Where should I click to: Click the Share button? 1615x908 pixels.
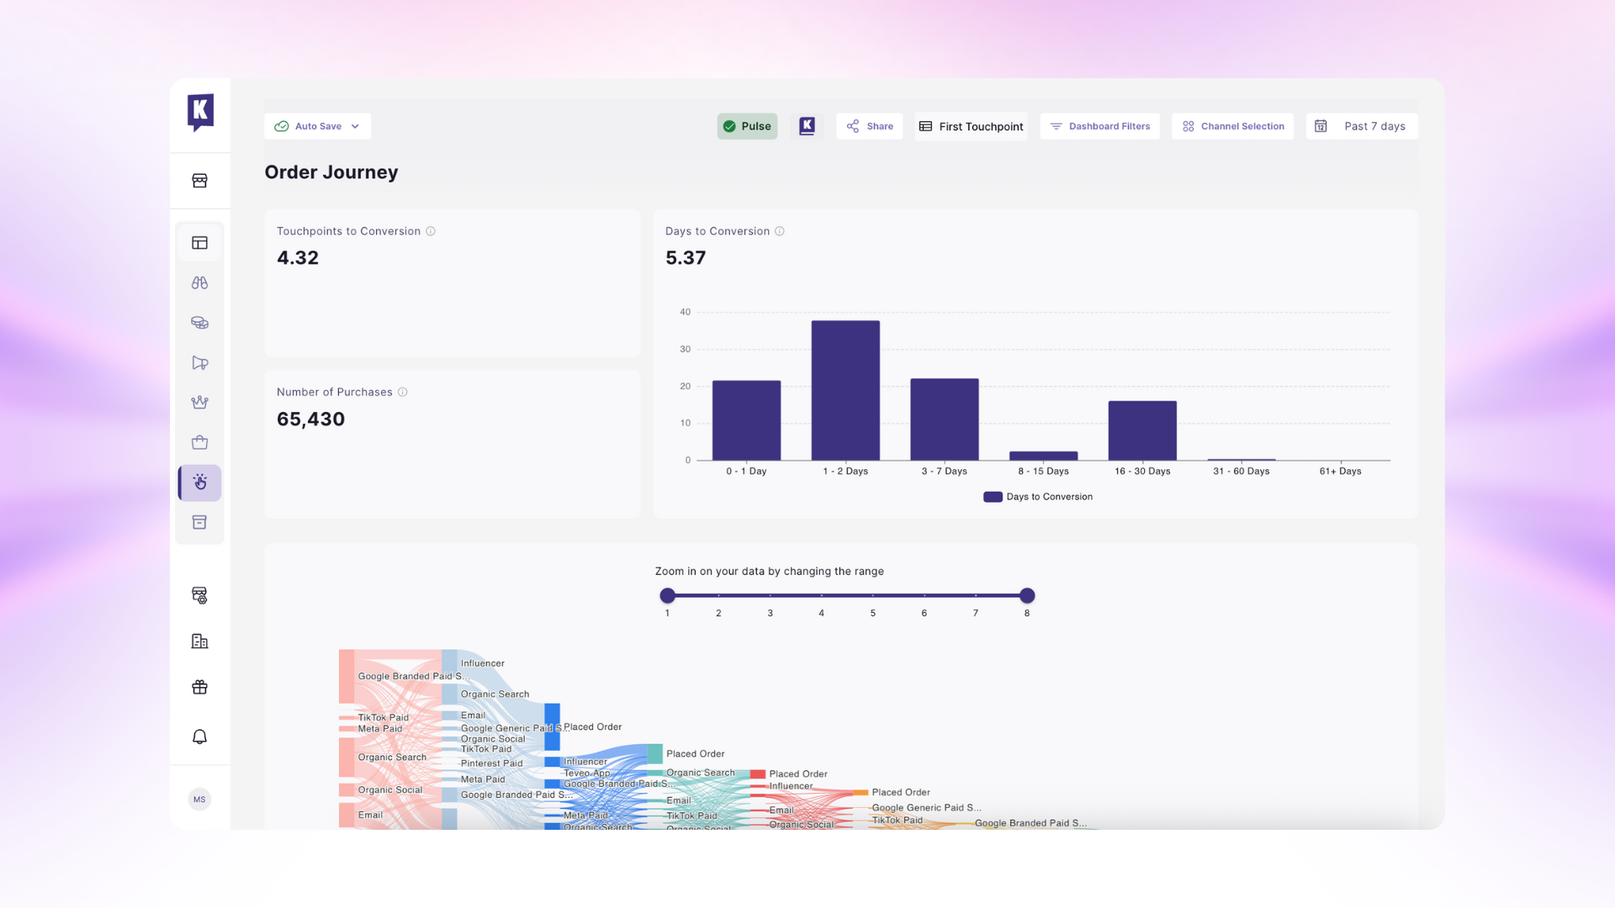870,126
